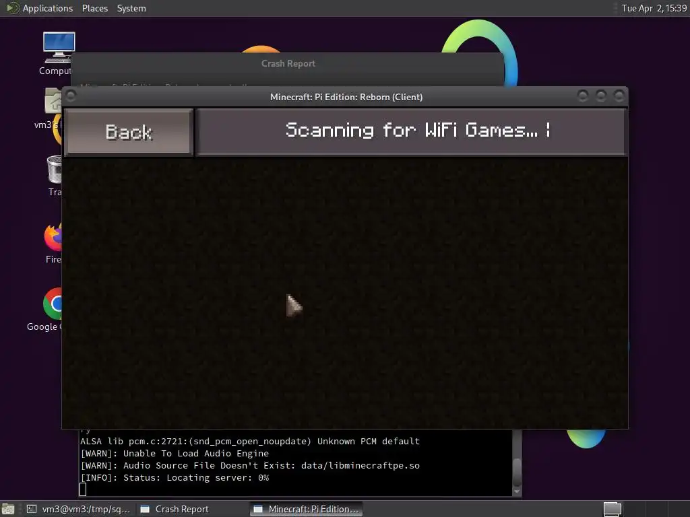
Task: Click the Scanning for WiFi Games header
Action: tap(412, 131)
